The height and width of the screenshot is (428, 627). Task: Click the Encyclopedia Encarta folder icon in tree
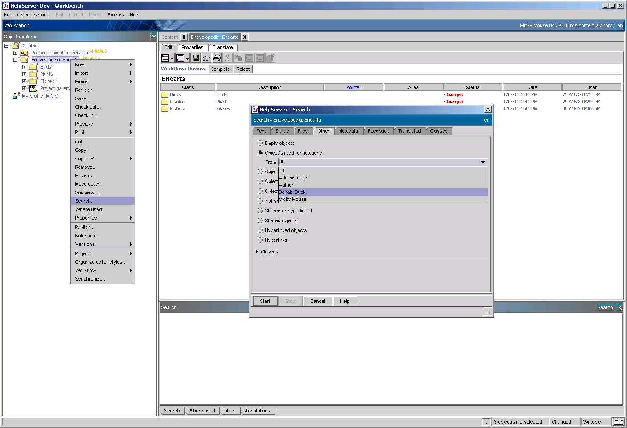click(x=25, y=60)
